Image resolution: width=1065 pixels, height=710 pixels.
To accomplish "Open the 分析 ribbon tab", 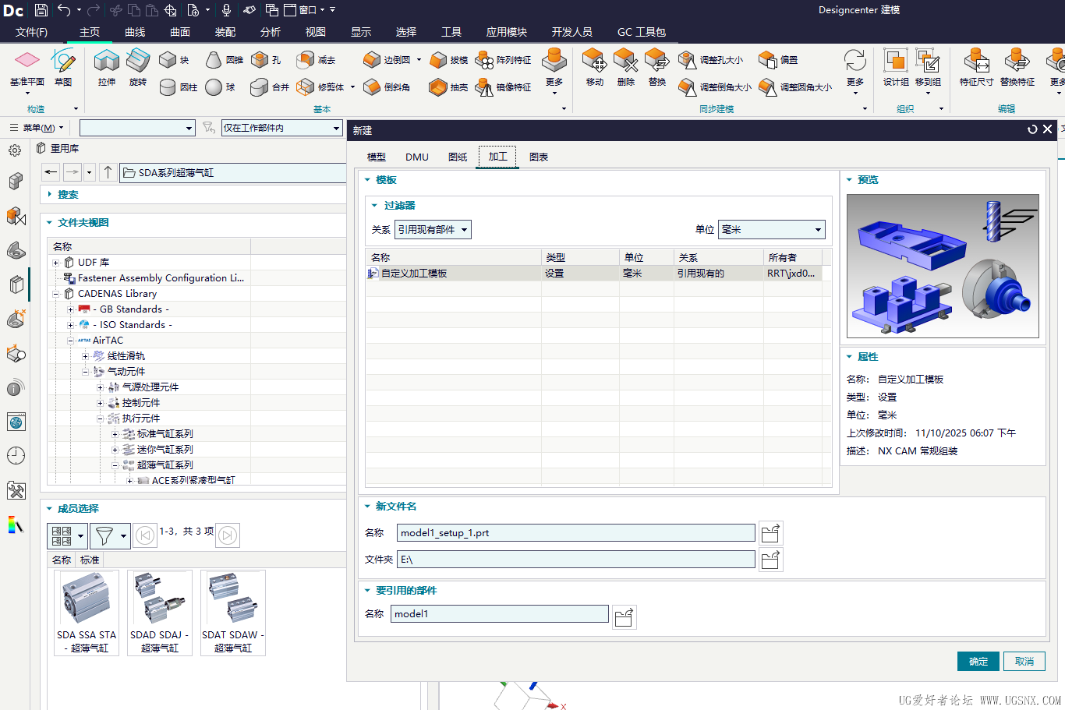I will [x=271, y=32].
